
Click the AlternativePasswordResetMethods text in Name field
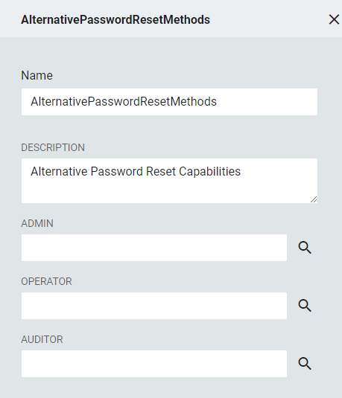[124, 101]
